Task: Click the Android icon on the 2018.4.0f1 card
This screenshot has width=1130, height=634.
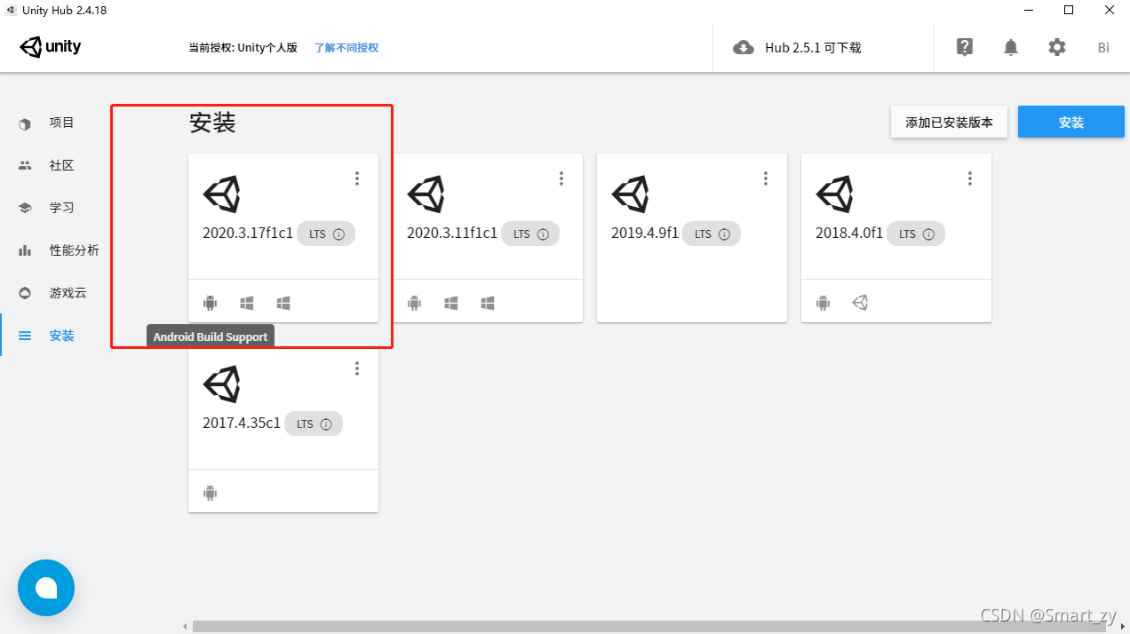Action: (823, 303)
